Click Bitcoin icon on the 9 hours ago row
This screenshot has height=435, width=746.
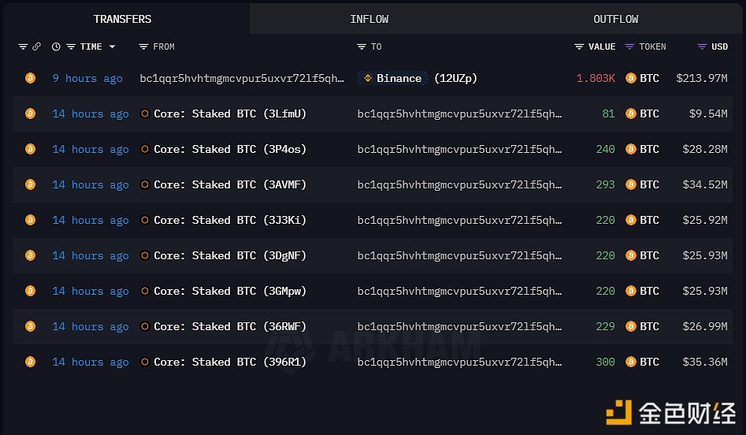click(30, 78)
